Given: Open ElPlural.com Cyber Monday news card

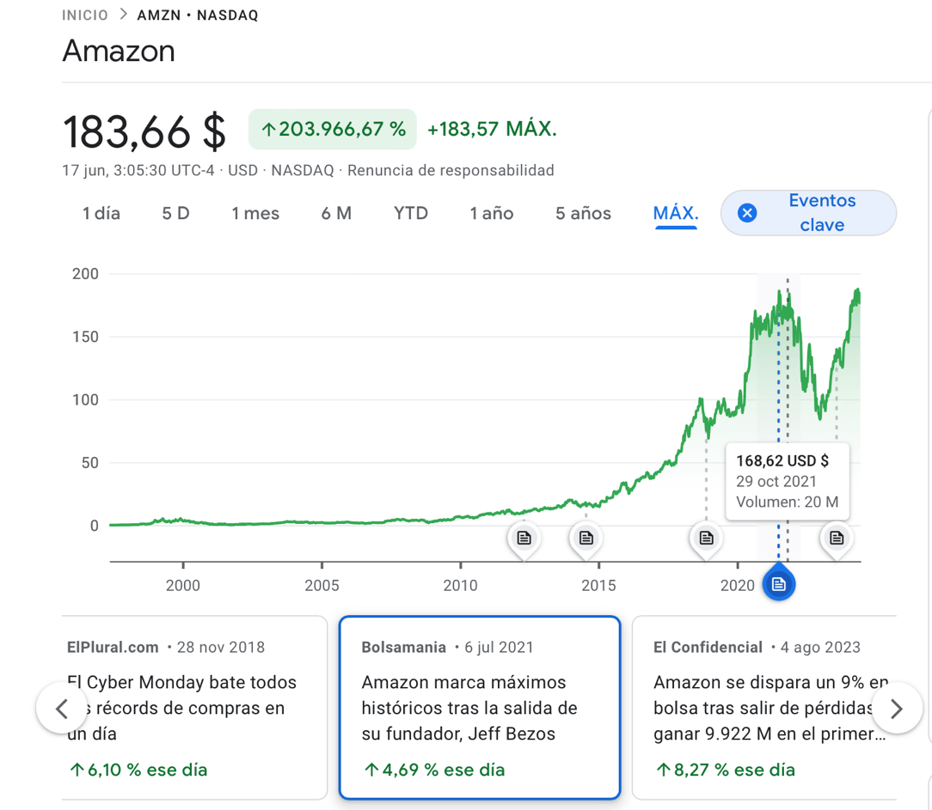Looking at the screenshot, I should [193, 707].
